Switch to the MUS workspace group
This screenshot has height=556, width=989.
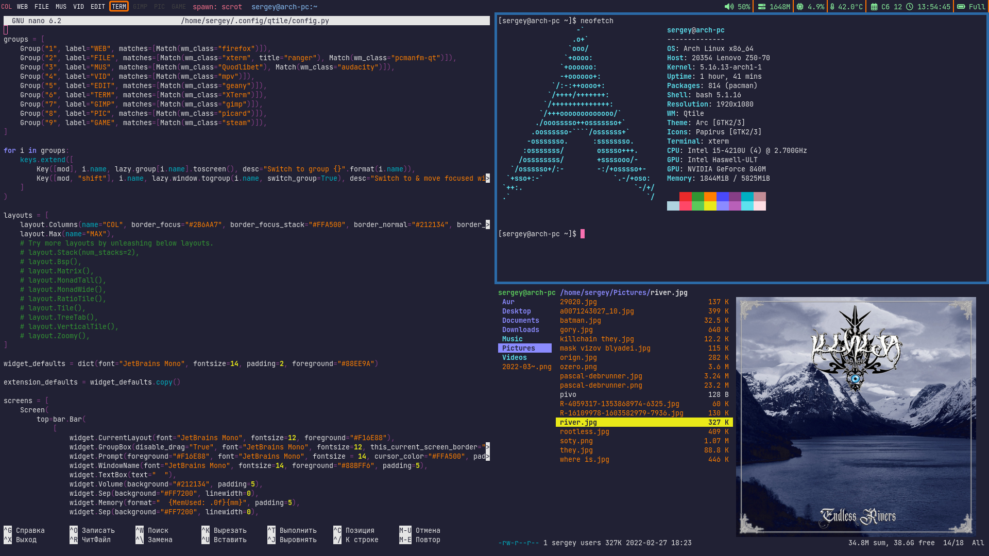61,7
